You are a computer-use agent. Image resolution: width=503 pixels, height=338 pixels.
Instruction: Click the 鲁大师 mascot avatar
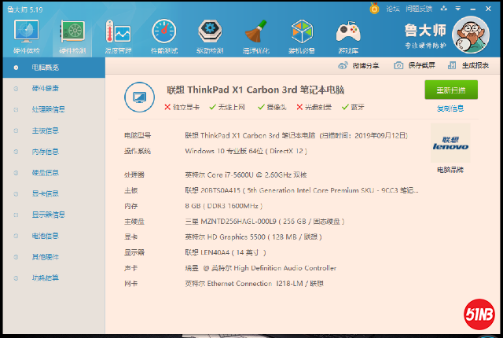coord(472,35)
